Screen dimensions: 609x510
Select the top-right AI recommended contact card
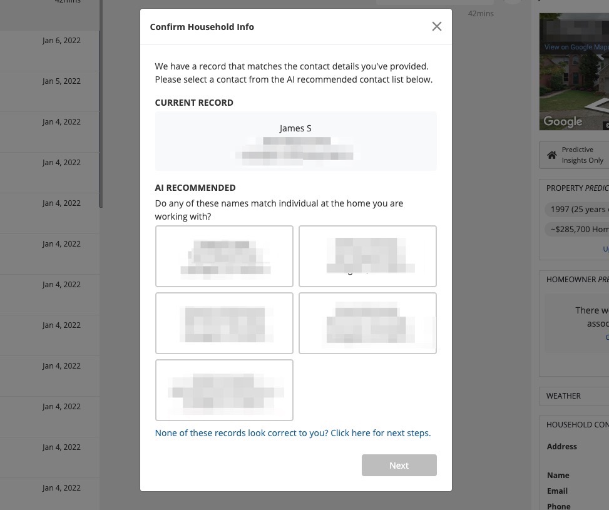367,256
